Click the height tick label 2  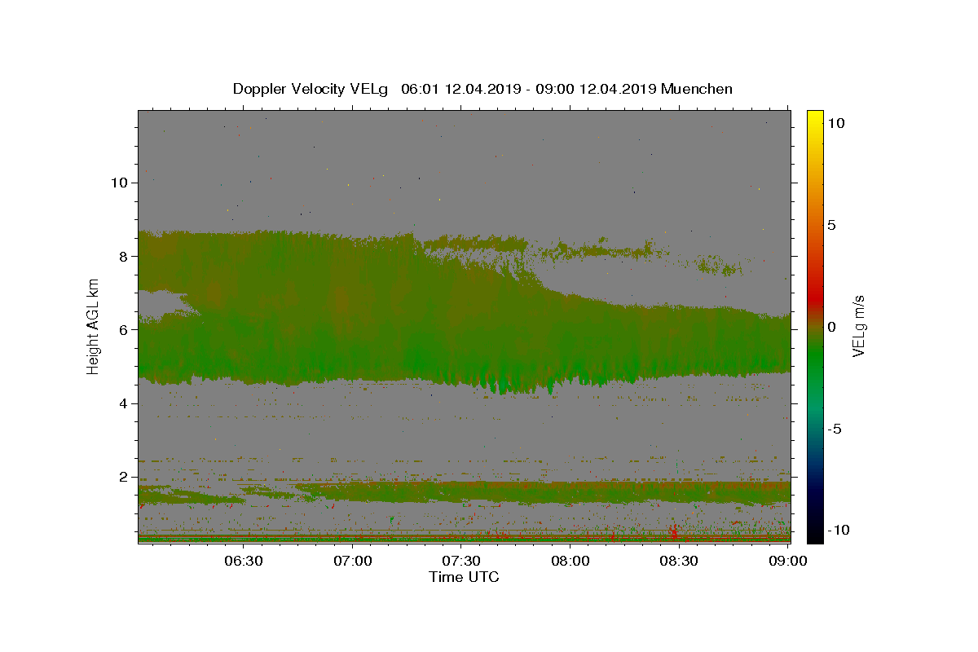tap(123, 477)
